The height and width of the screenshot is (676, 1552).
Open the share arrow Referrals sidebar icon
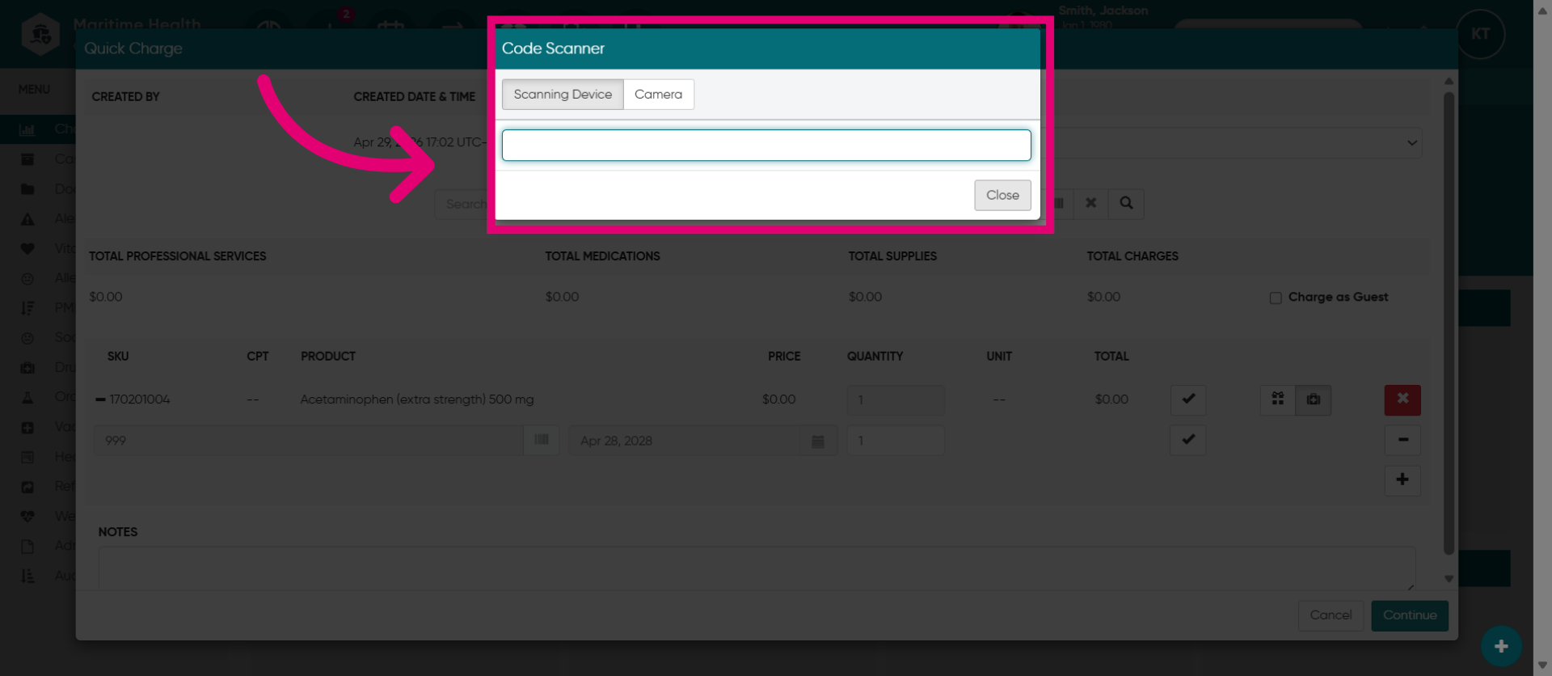27,487
